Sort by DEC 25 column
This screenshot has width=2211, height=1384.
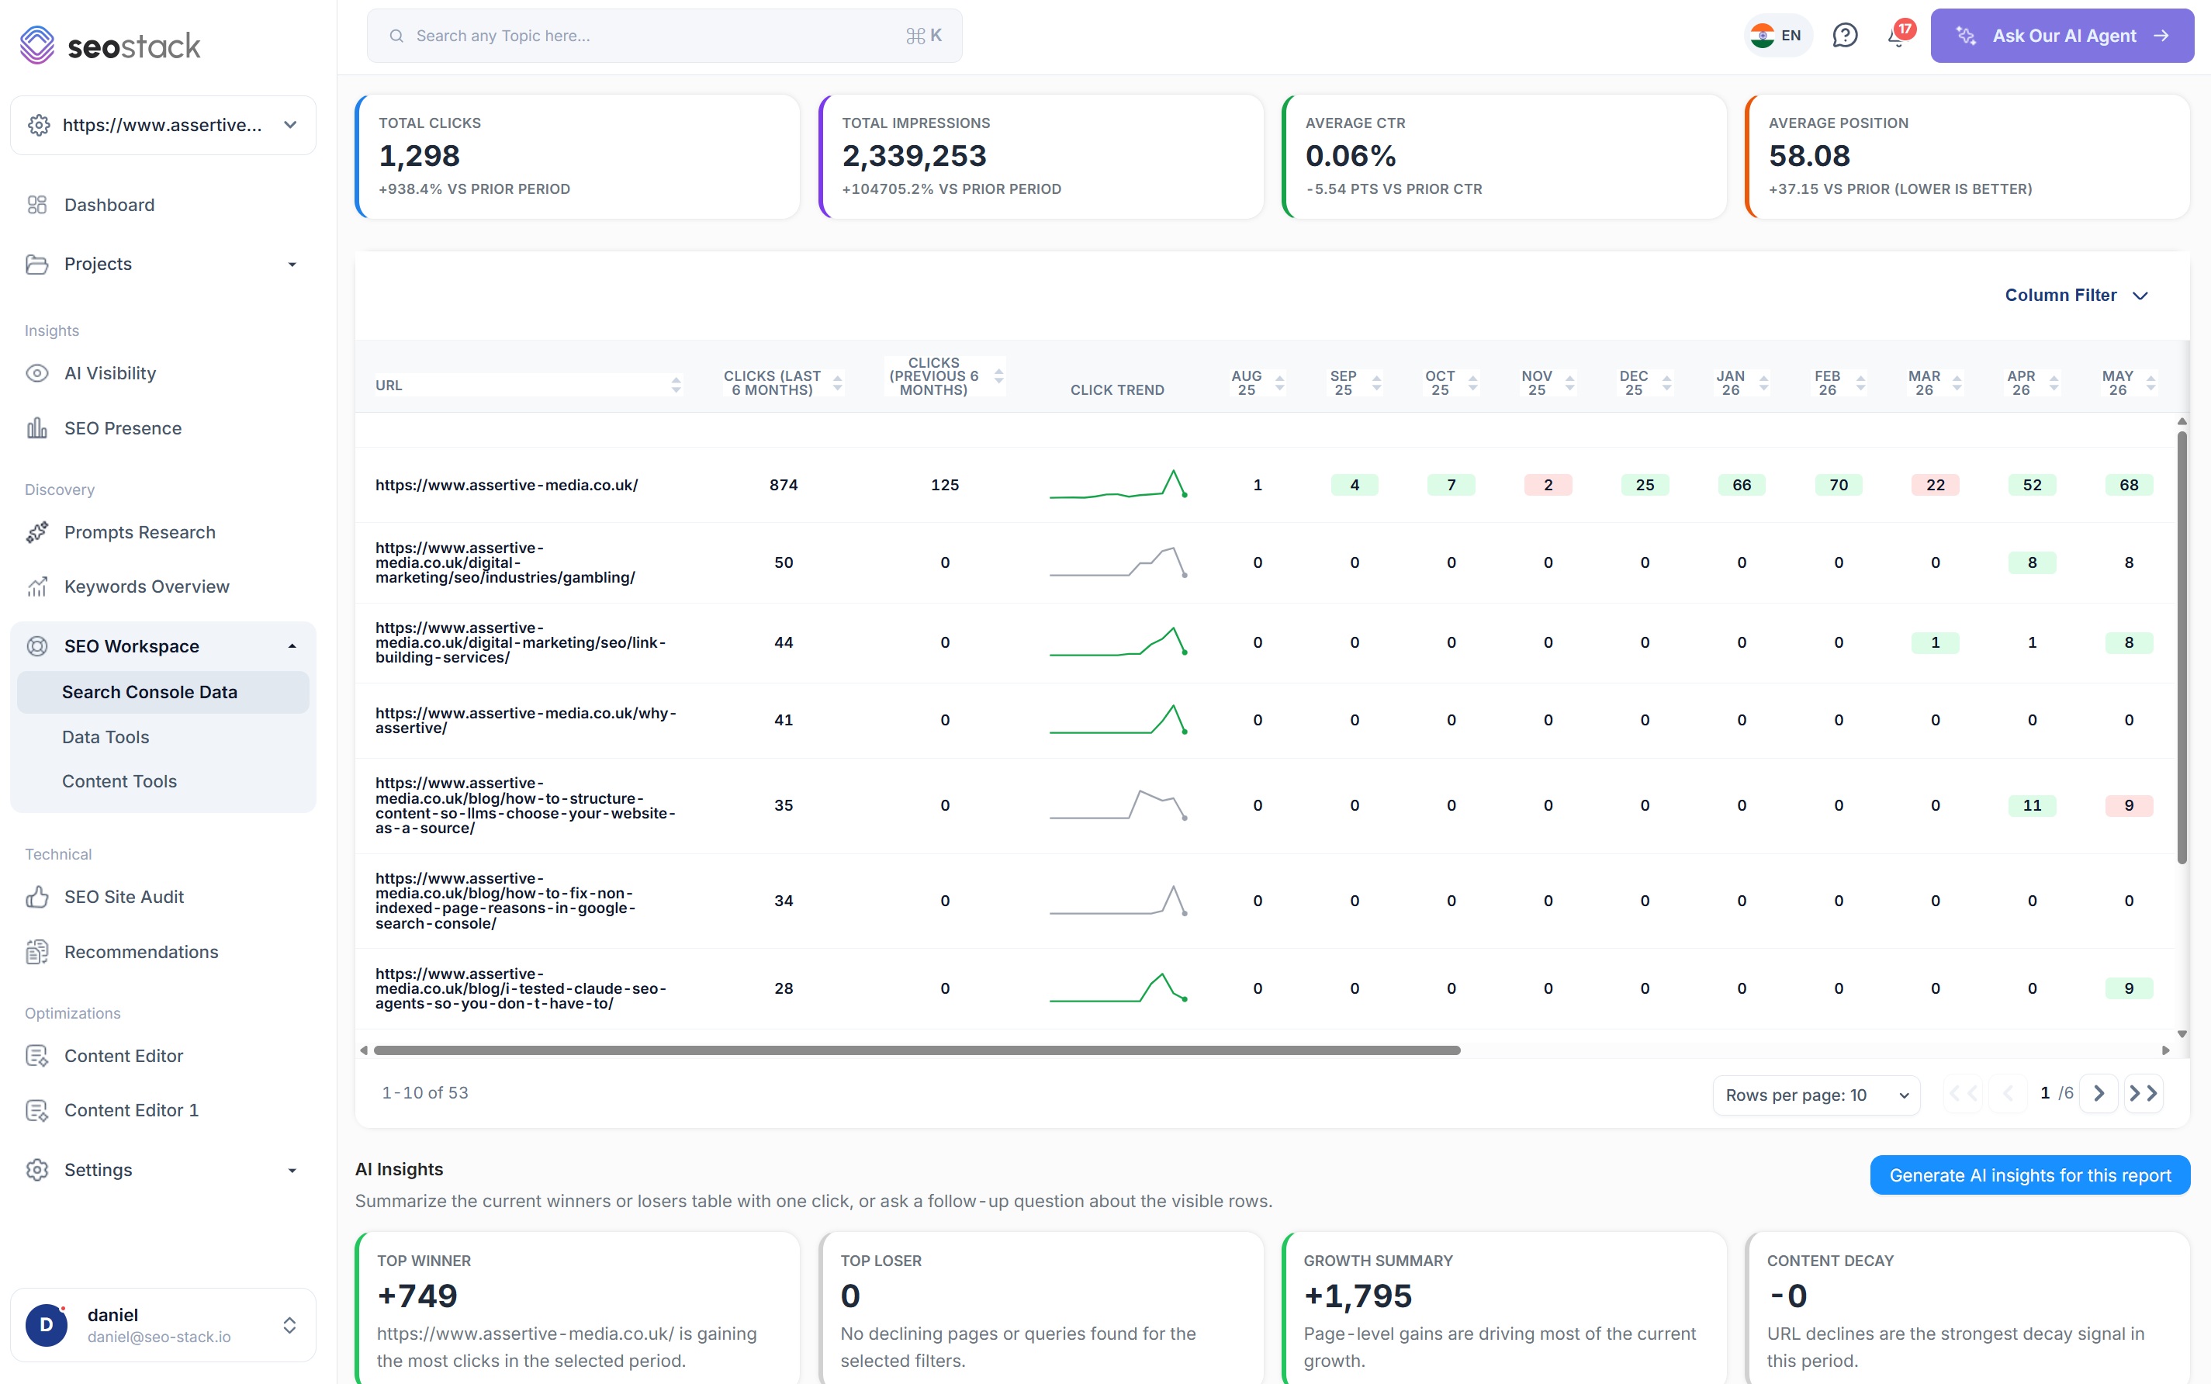tap(1666, 383)
